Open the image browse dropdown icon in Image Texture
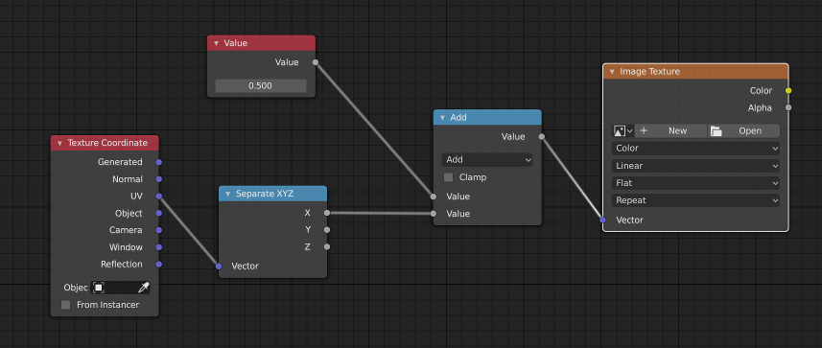The width and height of the screenshot is (822, 348). (622, 130)
